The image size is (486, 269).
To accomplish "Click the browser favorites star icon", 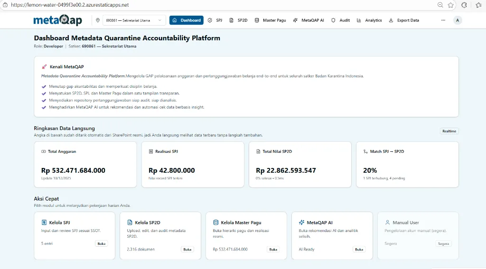I will pyautogui.click(x=450, y=5).
